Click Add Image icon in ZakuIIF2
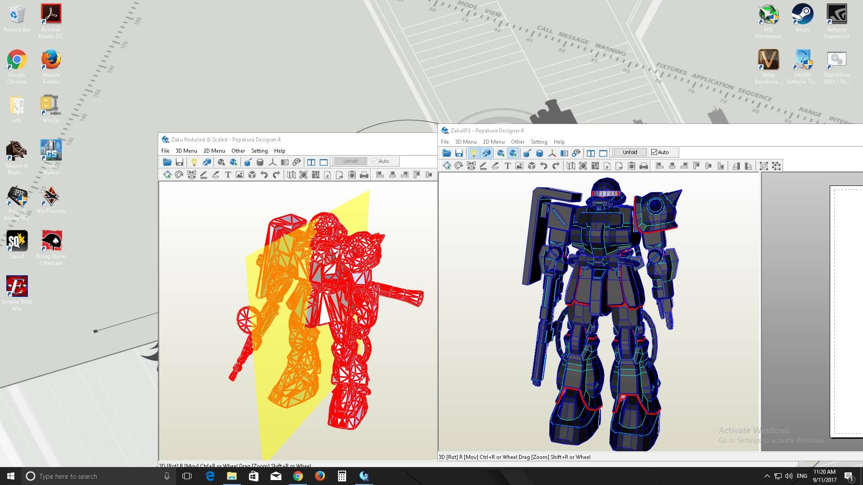863x485 pixels. click(520, 166)
